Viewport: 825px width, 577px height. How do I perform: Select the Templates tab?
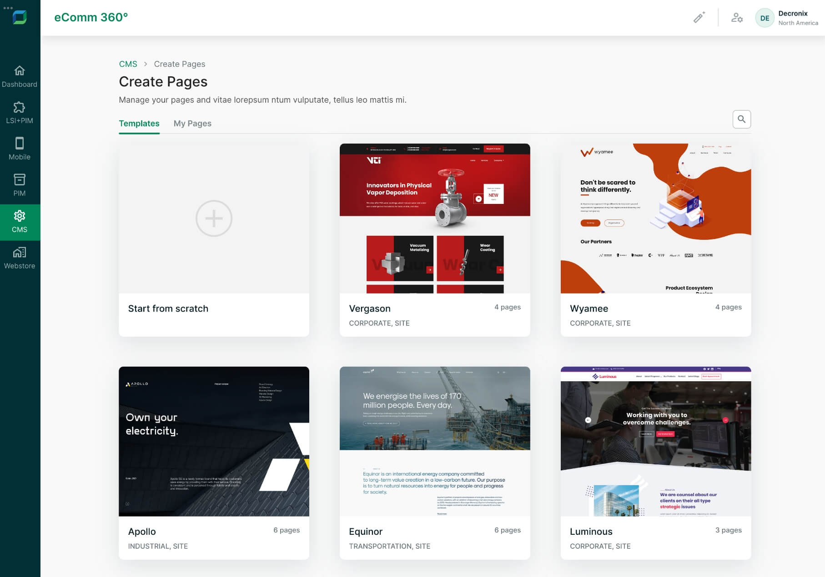coord(139,124)
